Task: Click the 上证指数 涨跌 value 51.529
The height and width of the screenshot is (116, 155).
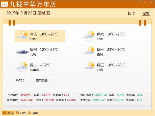Action: [x=46, y=95]
